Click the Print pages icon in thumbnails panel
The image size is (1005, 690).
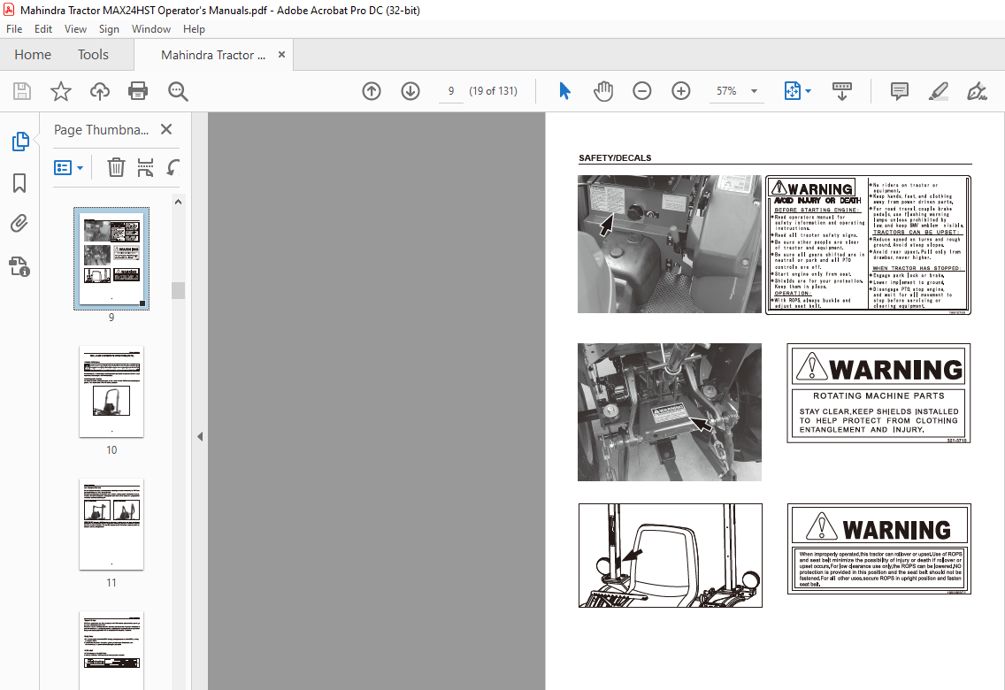[x=145, y=167]
